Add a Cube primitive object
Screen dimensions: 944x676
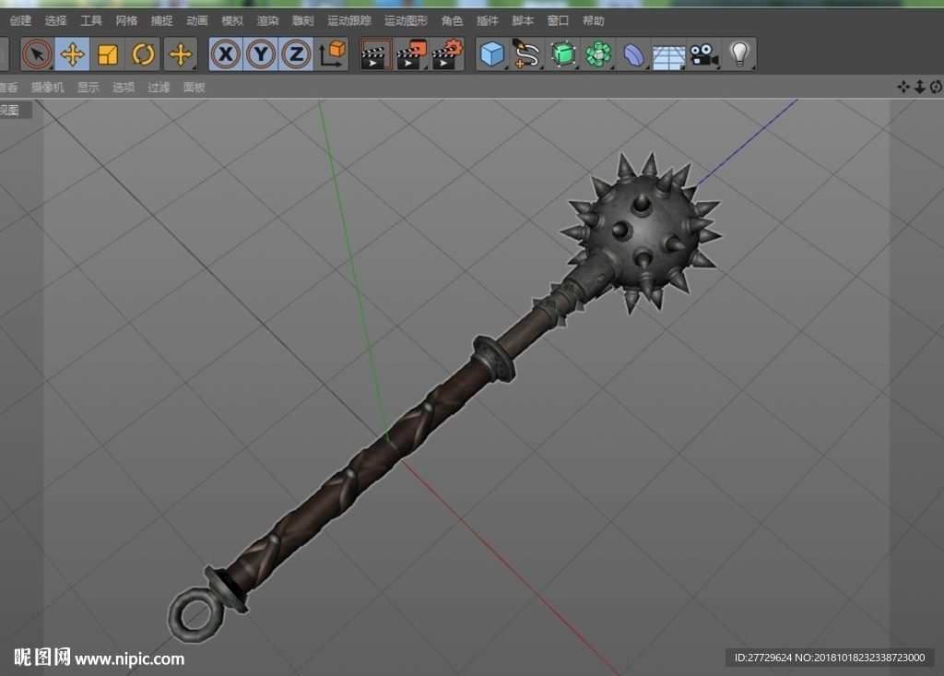coord(492,54)
